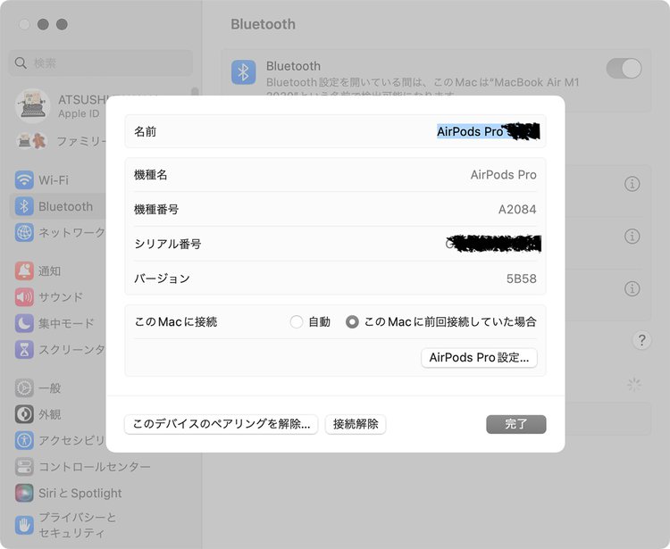Image resolution: width=670 pixels, height=549 pixels.
Task: Click the first device info (i) icon
Action: pos(632,184)
